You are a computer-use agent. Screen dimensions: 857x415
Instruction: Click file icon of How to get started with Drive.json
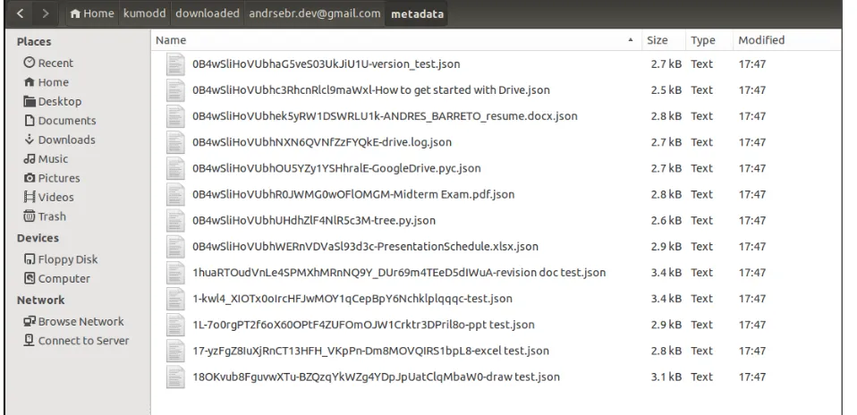176,90
